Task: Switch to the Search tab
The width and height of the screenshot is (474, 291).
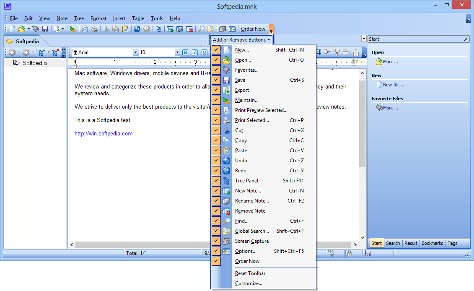Action: [x=393, y=243]
